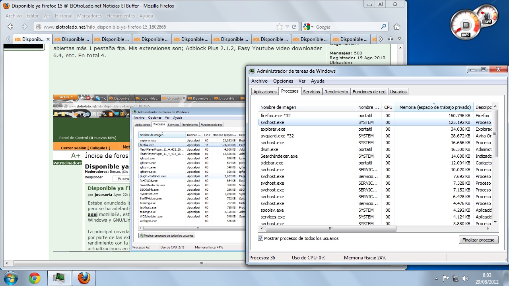This screenshot has height=286, width=509.
Task: Select SearchIndexer.exe process row
Action: (375, 156)
